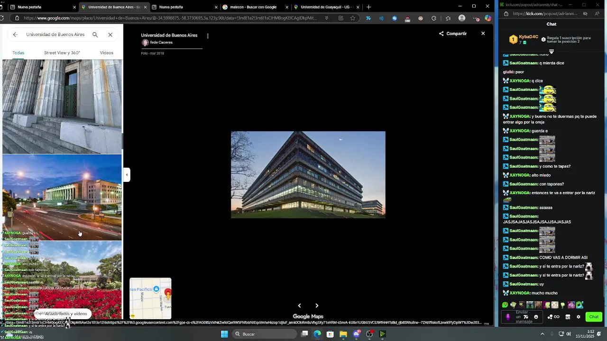Open Microsoft Store from taskbar

330,334
